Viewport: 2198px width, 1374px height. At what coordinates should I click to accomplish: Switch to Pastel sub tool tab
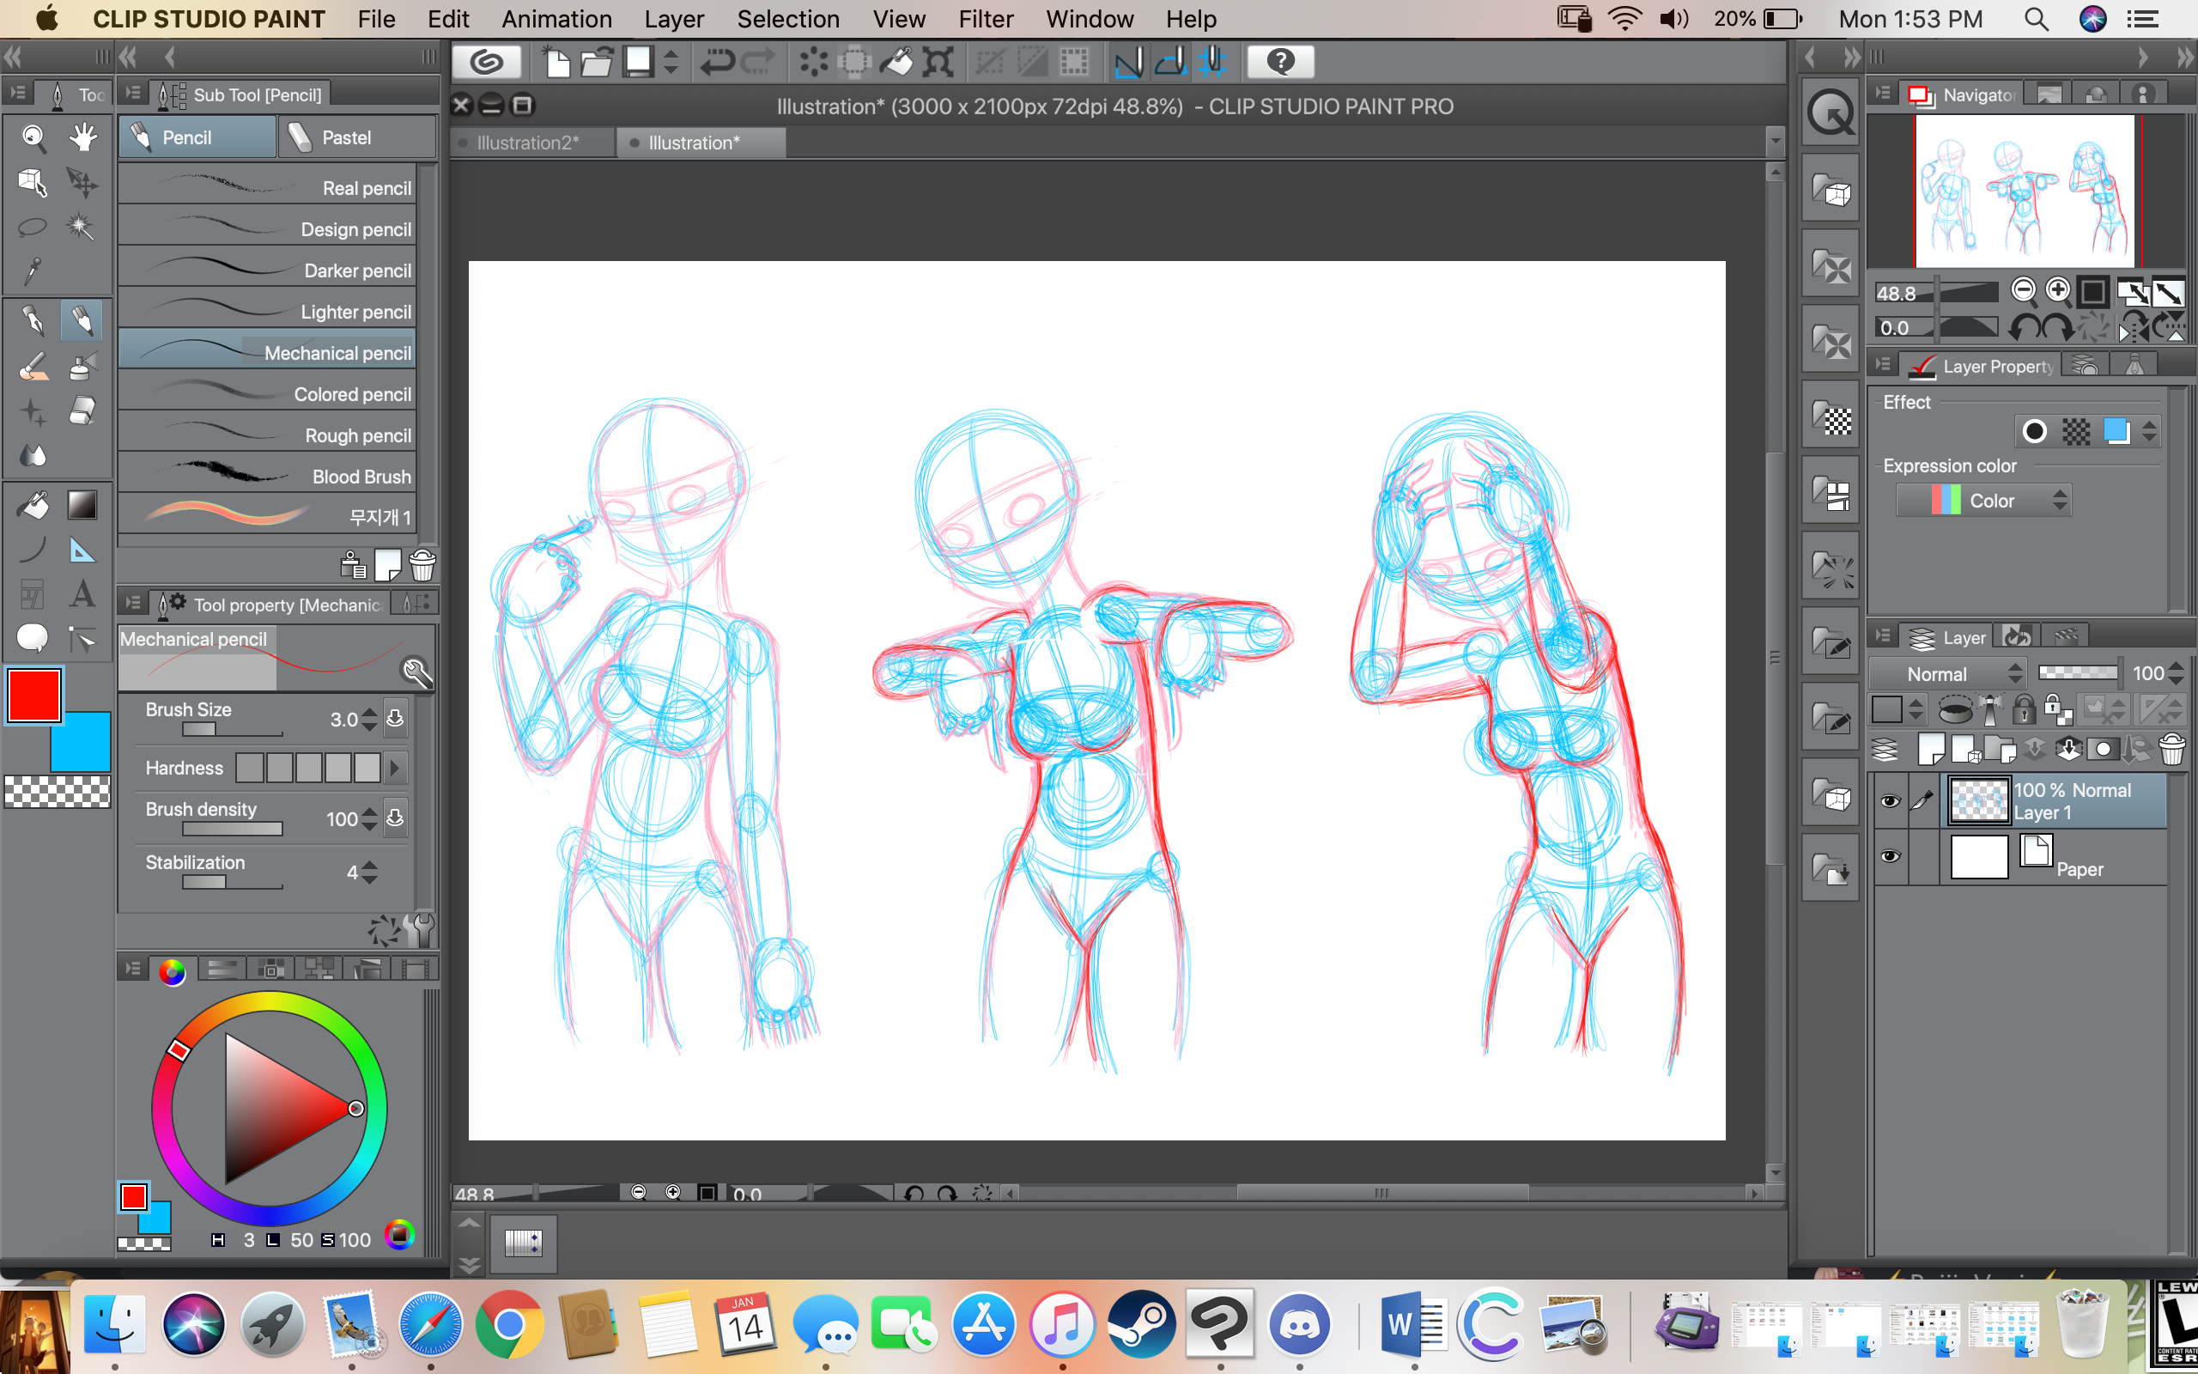tap(356, 137)
